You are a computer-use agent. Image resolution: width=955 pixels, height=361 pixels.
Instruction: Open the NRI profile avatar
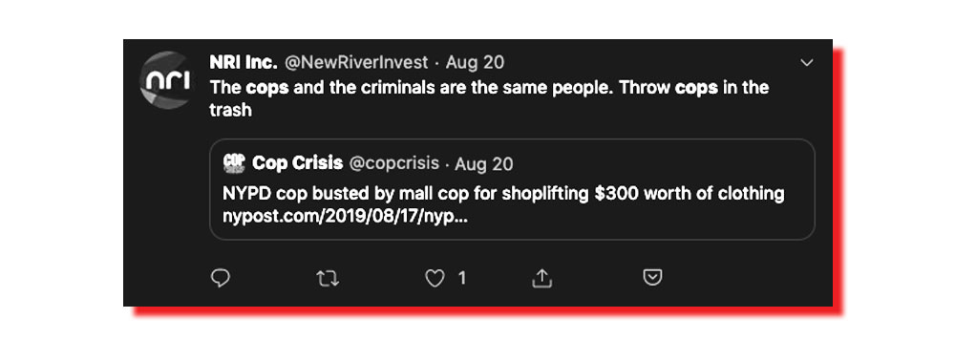(165, 80)
